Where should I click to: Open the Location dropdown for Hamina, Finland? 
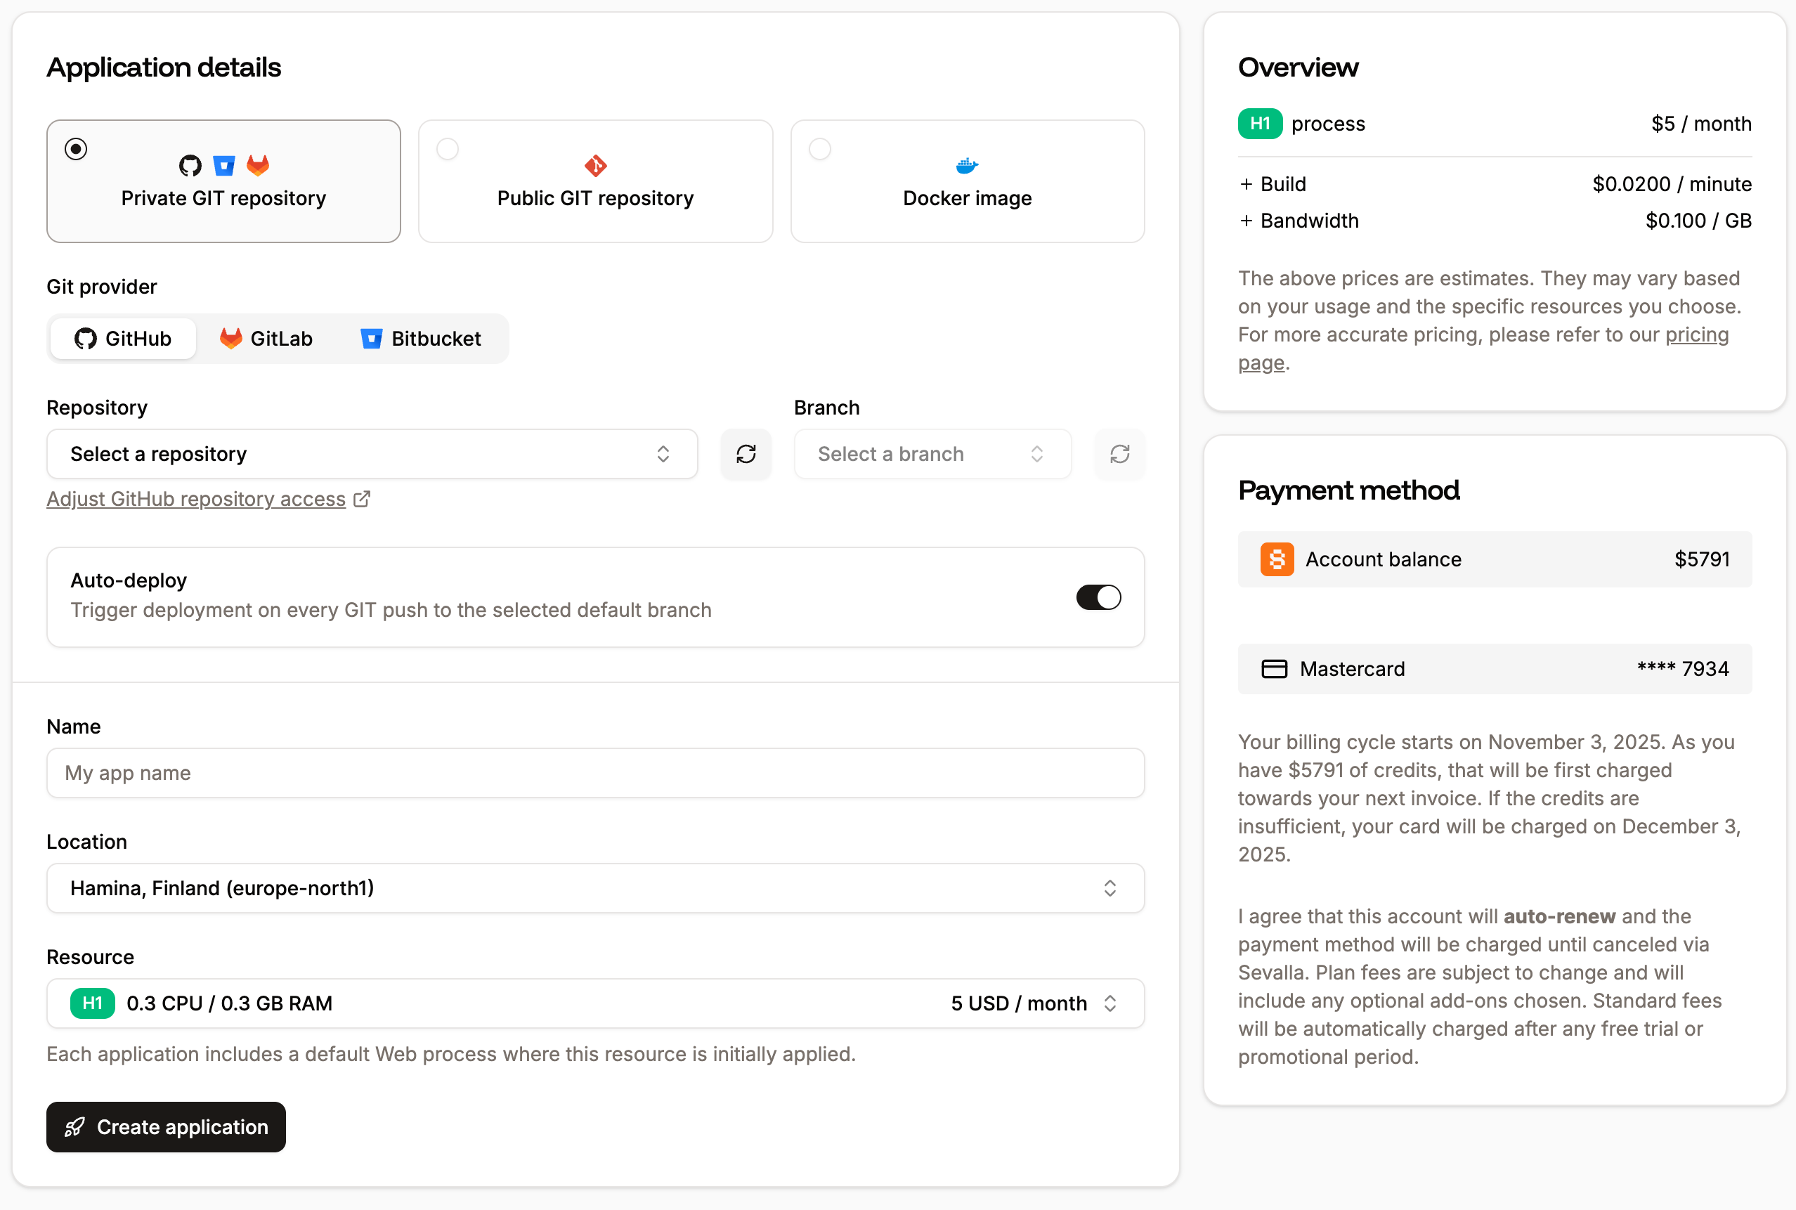[595, 887]
